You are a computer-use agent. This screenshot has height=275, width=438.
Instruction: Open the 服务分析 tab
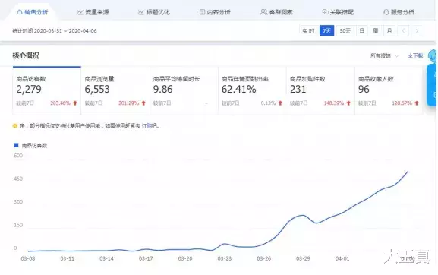(399, 12)
